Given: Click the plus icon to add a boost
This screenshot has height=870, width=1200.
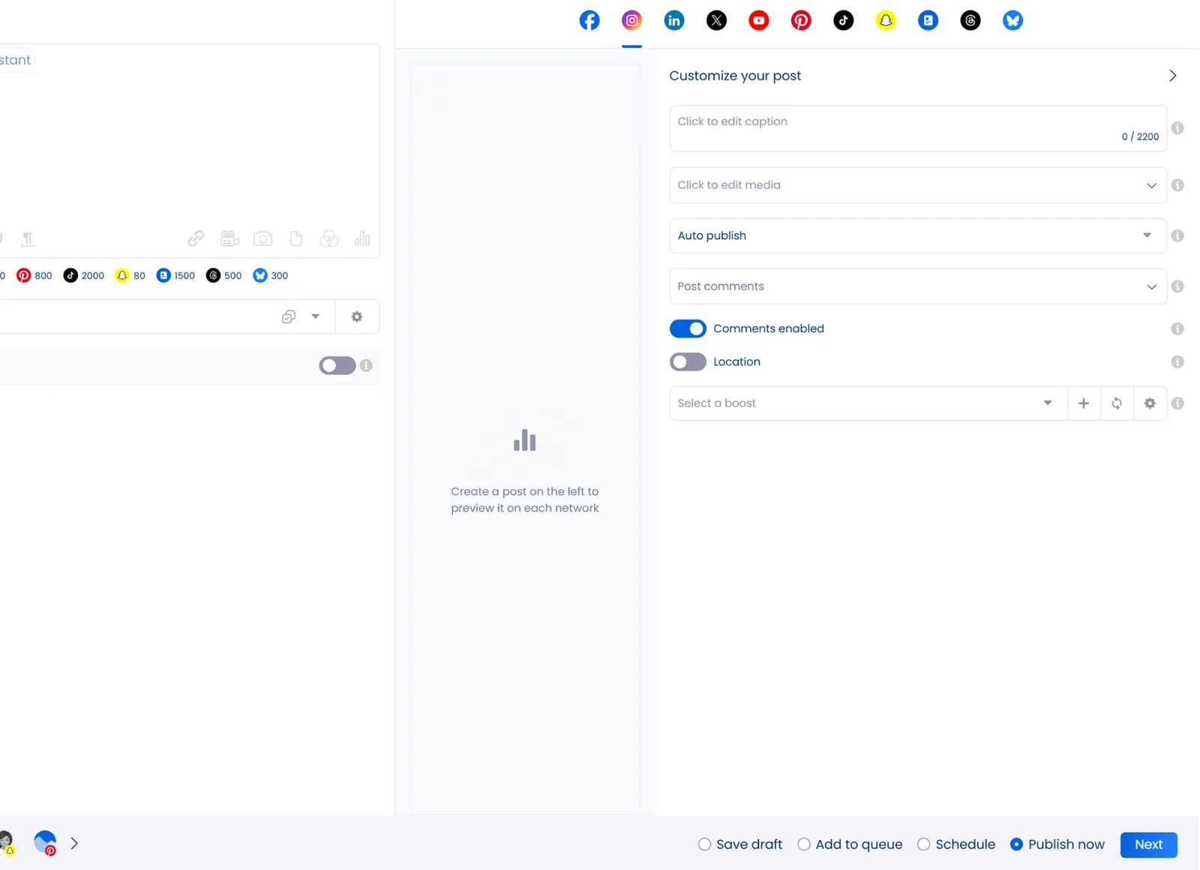Looking at the screenshot, I should 1084,403.
